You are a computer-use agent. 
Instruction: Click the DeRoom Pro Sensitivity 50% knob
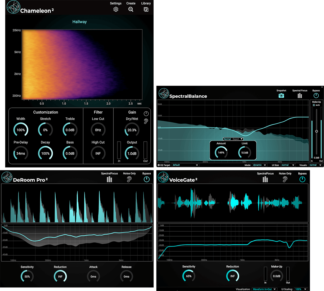pos(27,276)
